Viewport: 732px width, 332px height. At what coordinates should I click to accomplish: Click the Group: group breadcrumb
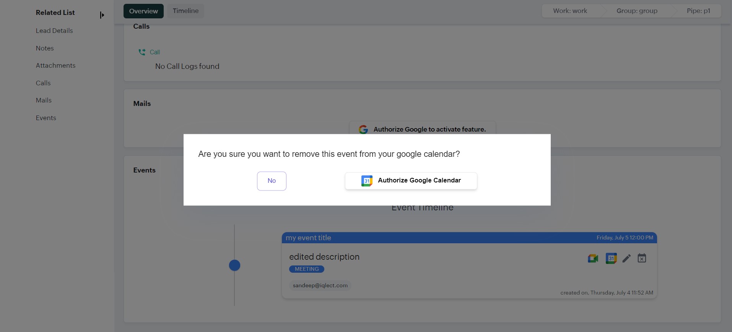pos(637,11)
